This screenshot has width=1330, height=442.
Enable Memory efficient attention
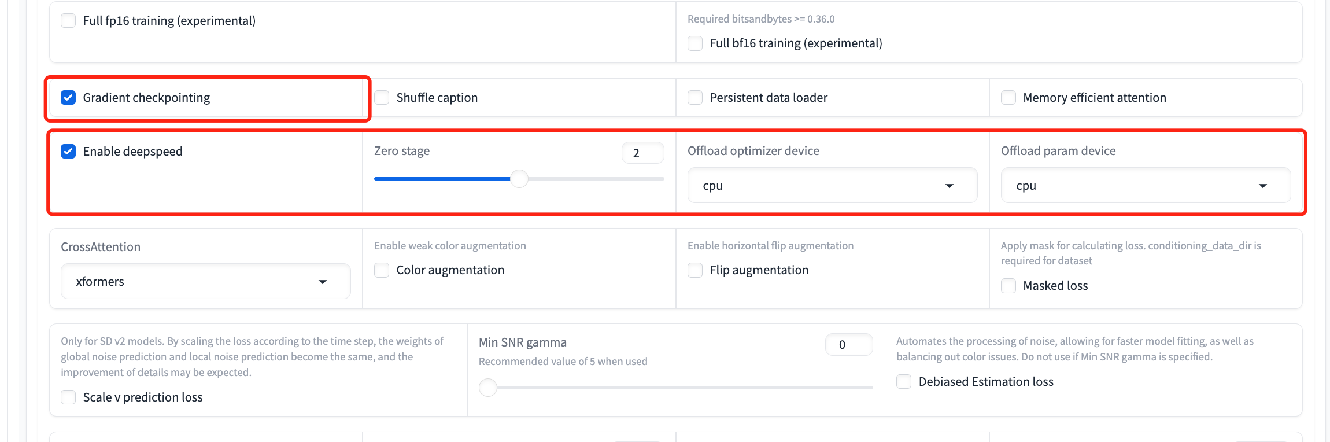(x=1008, y=98)
